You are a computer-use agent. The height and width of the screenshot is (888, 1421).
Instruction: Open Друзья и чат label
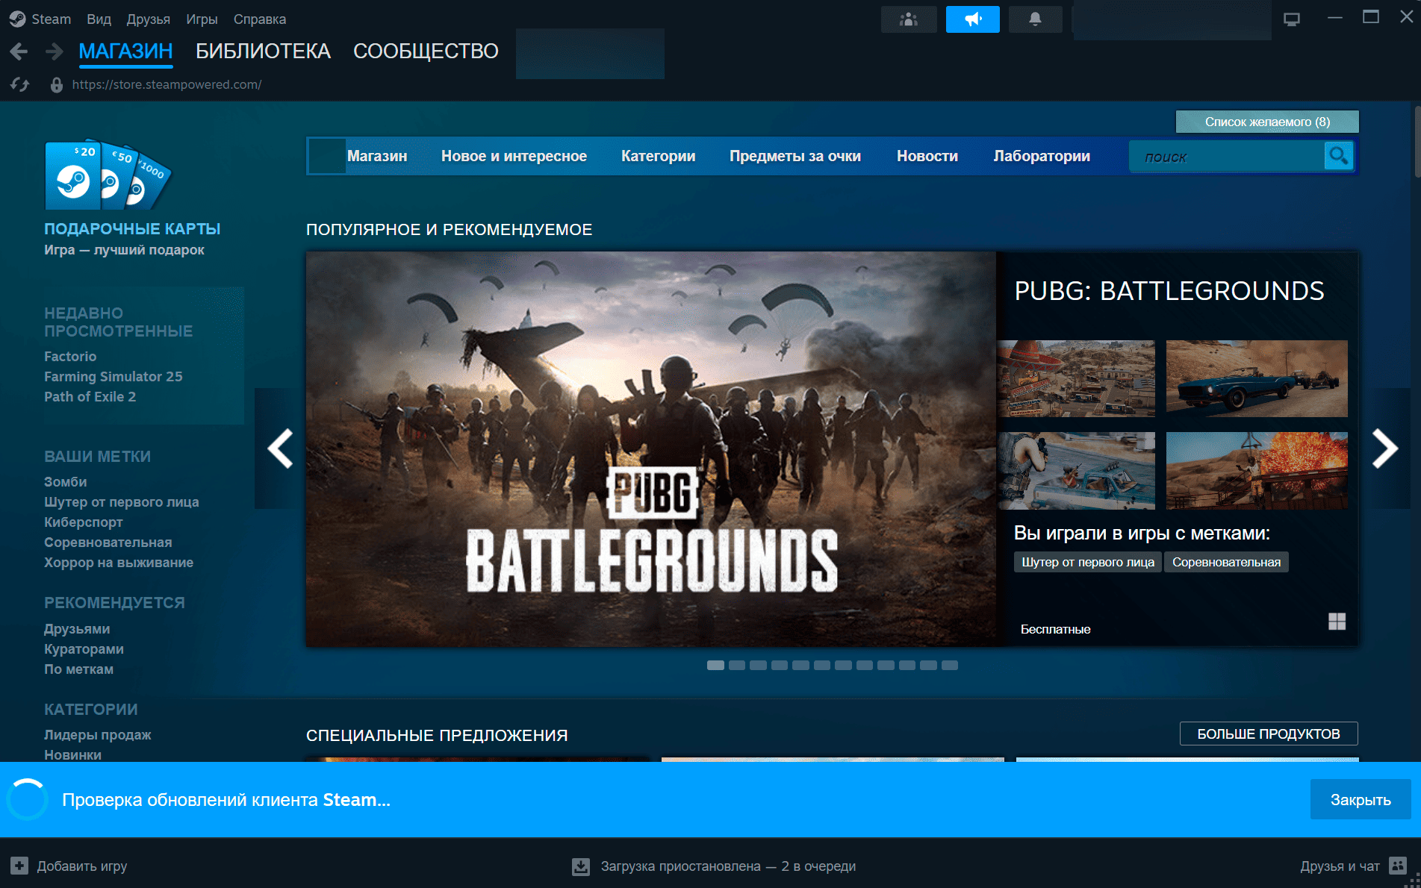point(1340,866)
